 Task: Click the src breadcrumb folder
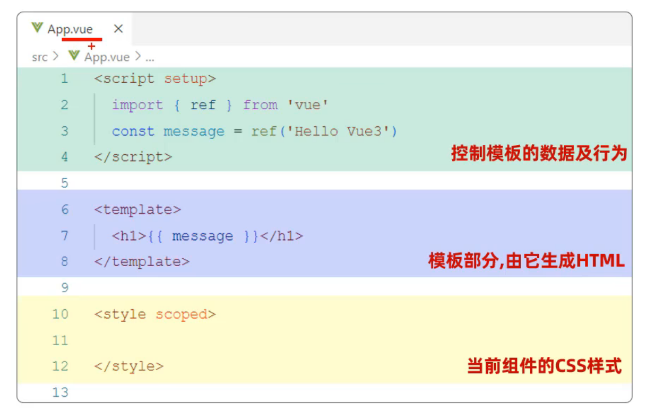[39, 57]
